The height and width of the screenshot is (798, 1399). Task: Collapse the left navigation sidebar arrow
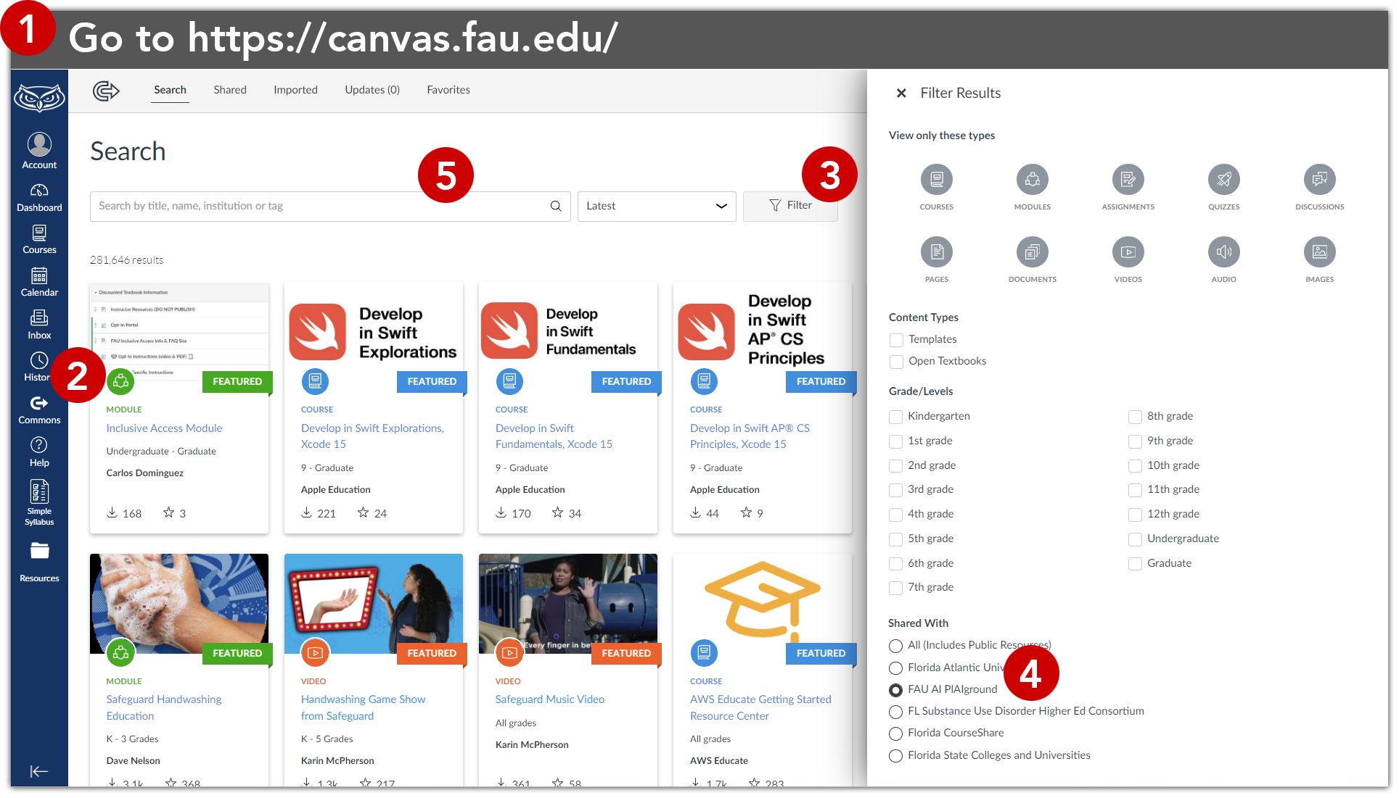[x=39, y=771]
